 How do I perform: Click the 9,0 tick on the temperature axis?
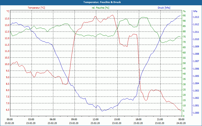[x=8, y=77]
